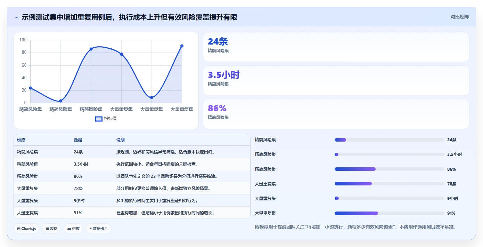
Task: Select the chart data point at value 86
Action: point(91,49)
